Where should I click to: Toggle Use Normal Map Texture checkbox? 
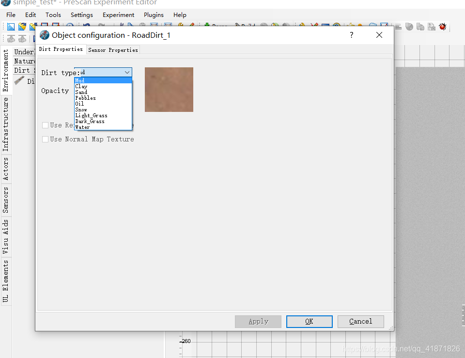click(46, 139)
